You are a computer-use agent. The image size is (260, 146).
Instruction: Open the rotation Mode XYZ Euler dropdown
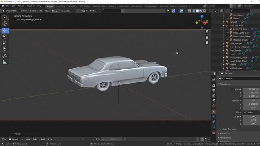pos(251,112)
